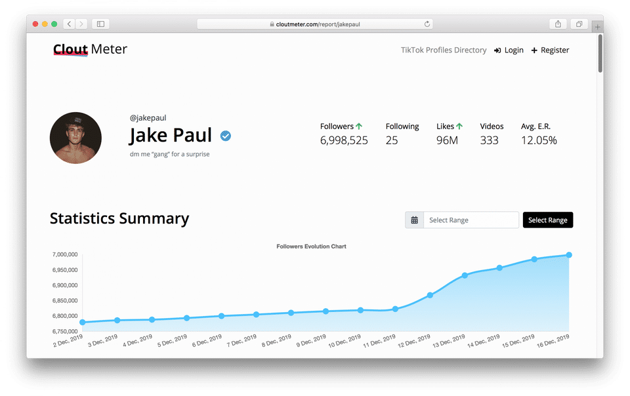The height and width of the screenshot is (396, 630).
Task: Click the 6,750,000 y-axis label
Action: [x=65, y=331]
